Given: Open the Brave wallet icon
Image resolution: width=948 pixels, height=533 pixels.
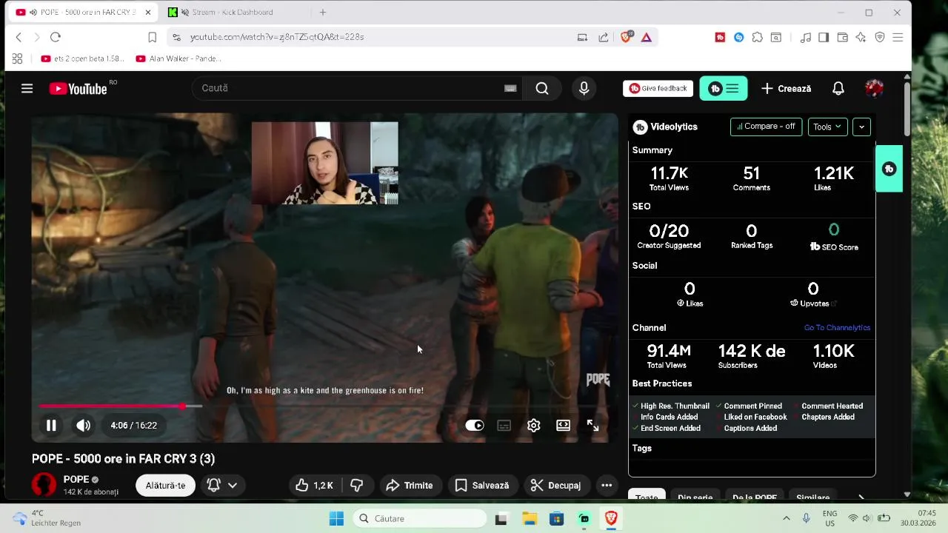Looking at the screenshot, I should (x=842, y=37).
